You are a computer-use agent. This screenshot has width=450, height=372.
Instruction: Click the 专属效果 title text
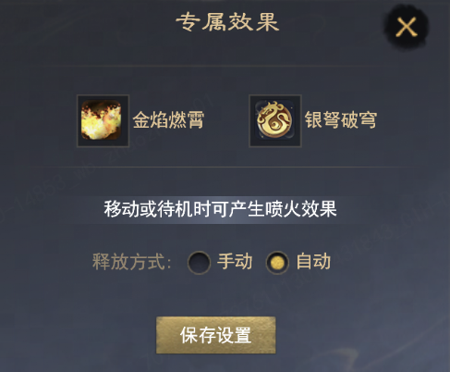click(227, 22)
